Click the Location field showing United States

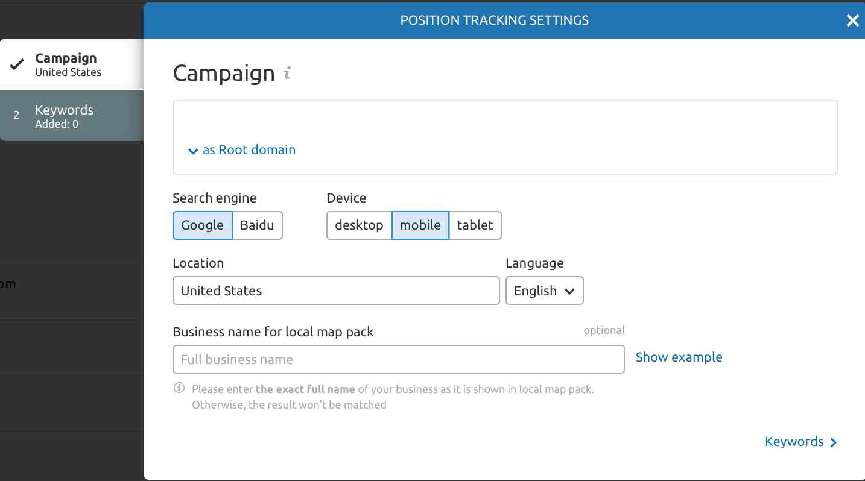(x=336, y=291)
